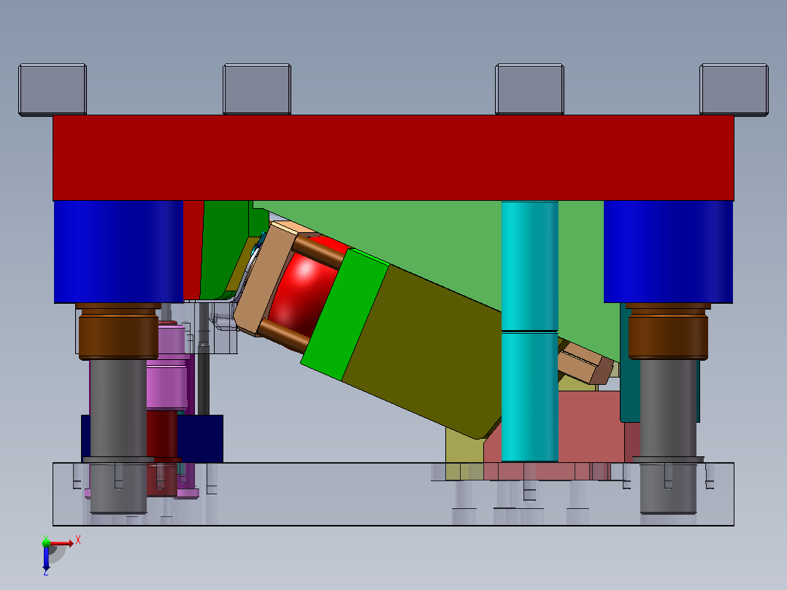The height and width of the screenshot is (590, 787).
Task: Pick the second gray top block from left
Action: (257, 89)
